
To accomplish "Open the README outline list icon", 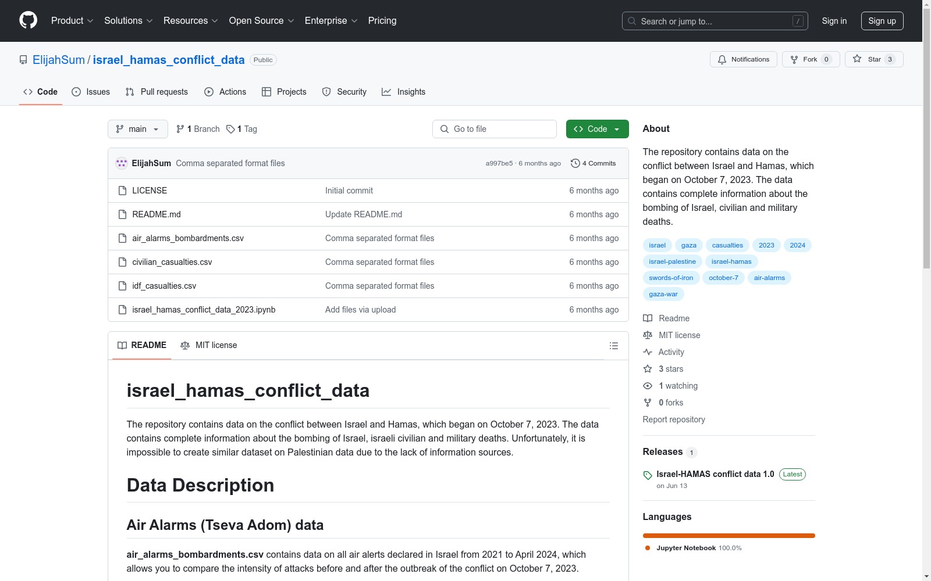I will (x=614, y=346).
